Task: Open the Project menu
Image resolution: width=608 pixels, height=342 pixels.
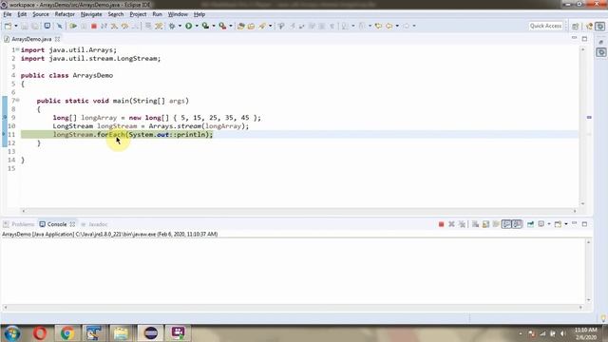Action: [x=138, y=14]
